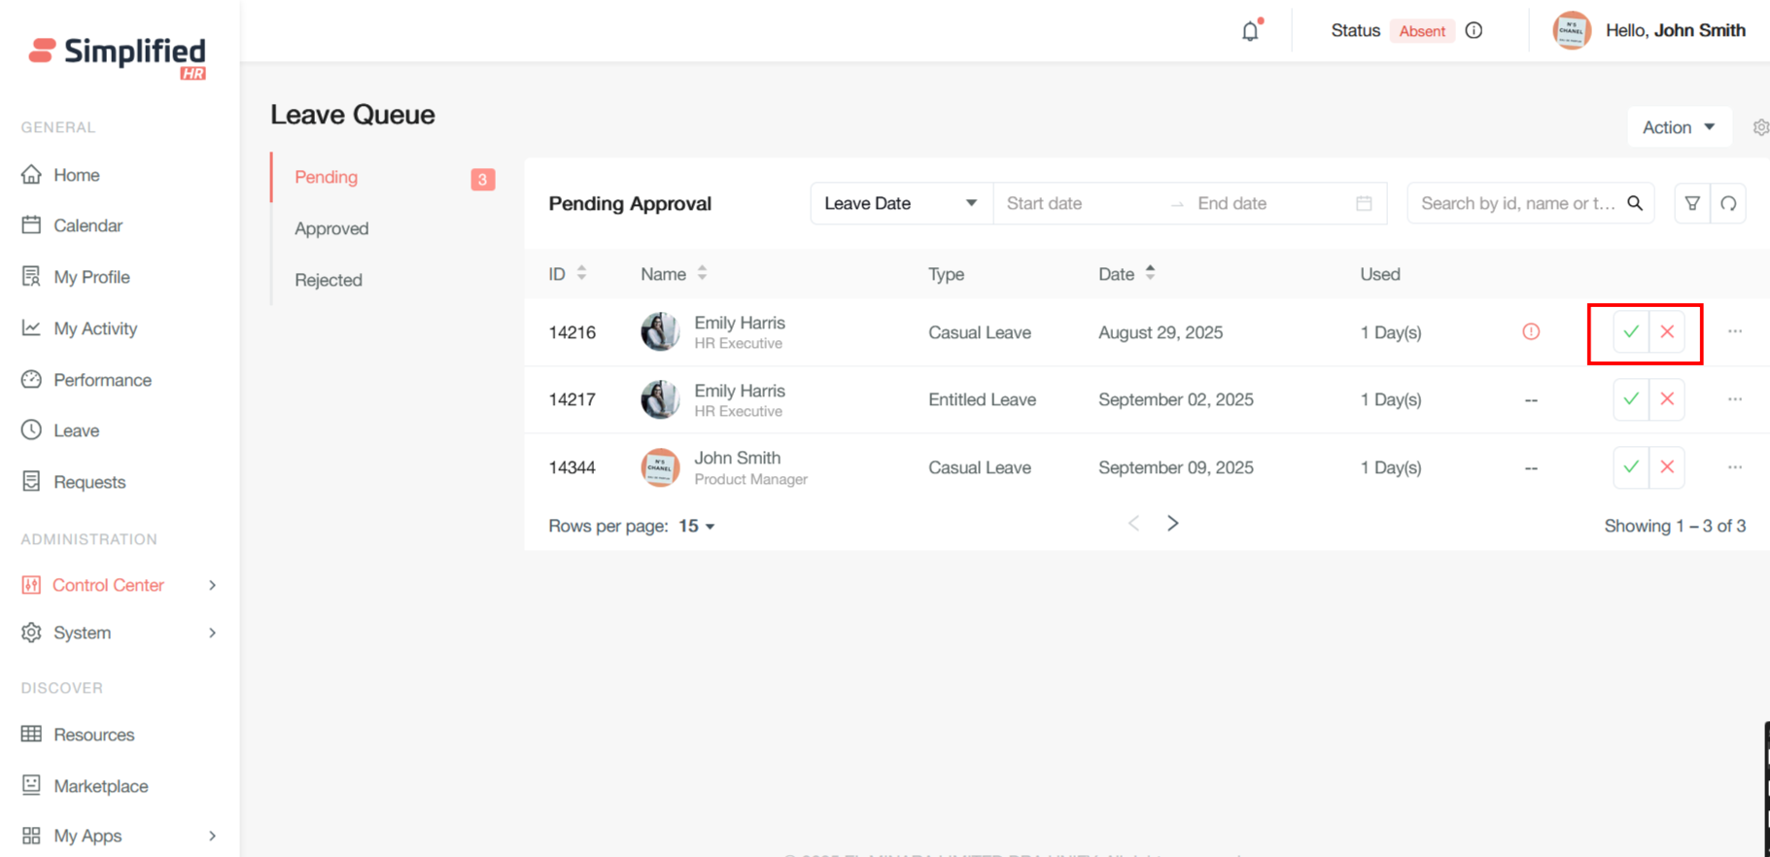Reject leave request 14217 with red X

[1667, 399]
